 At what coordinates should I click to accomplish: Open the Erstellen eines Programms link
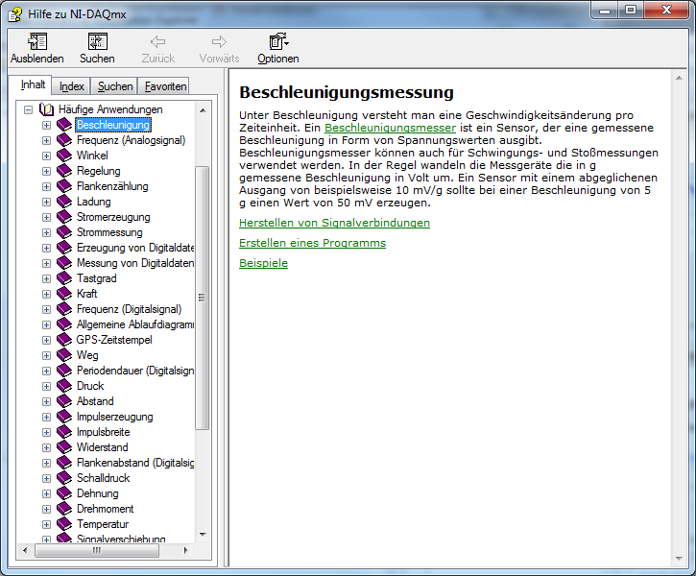coord(312,243)
